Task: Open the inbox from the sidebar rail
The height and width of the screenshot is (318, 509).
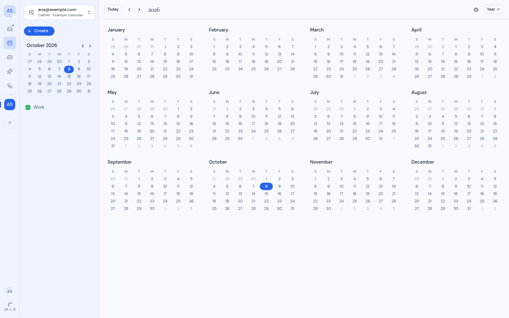Action: [10, 29]
